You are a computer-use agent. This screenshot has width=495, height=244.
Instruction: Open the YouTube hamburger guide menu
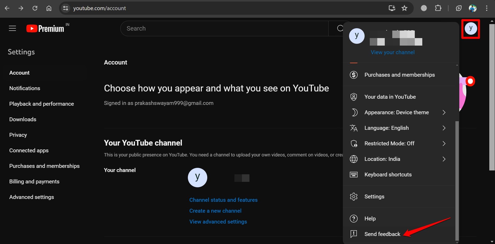12,28
